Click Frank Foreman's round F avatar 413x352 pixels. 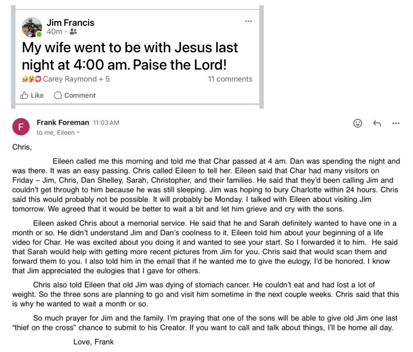[21, 127]
